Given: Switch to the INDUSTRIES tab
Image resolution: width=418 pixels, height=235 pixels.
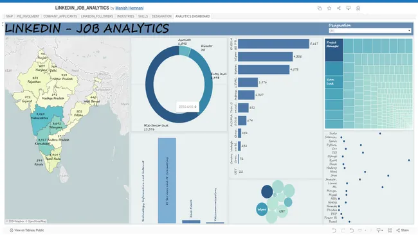Looking at the screenshot, I should (125, 16).
